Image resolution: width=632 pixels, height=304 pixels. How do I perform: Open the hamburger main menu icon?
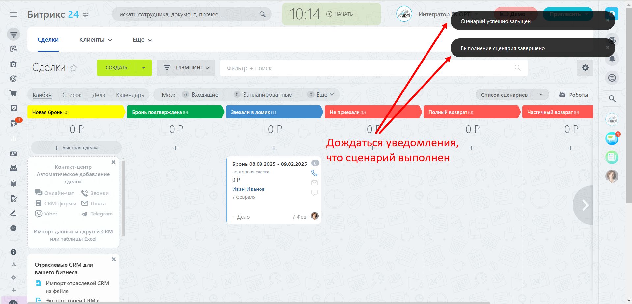pos(14,14)
